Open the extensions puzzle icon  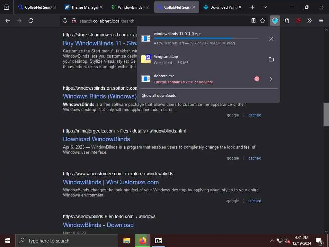tap(287, 21)
